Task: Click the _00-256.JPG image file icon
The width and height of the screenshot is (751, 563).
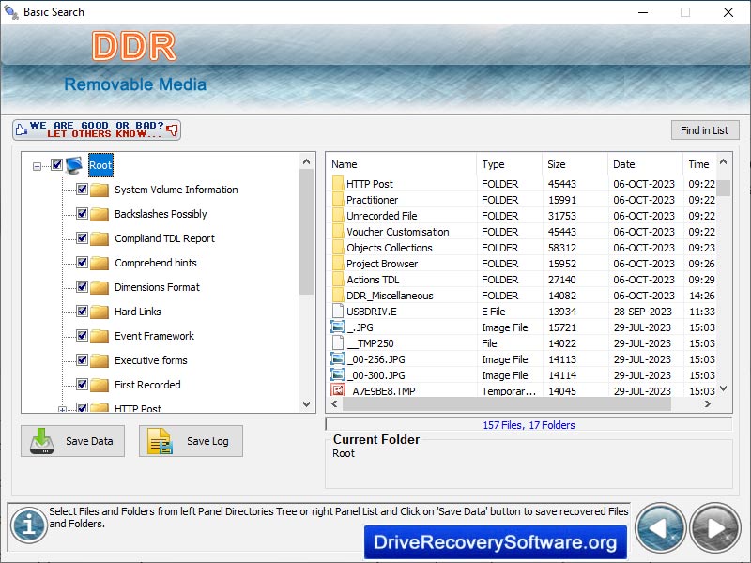Action: 338,359
